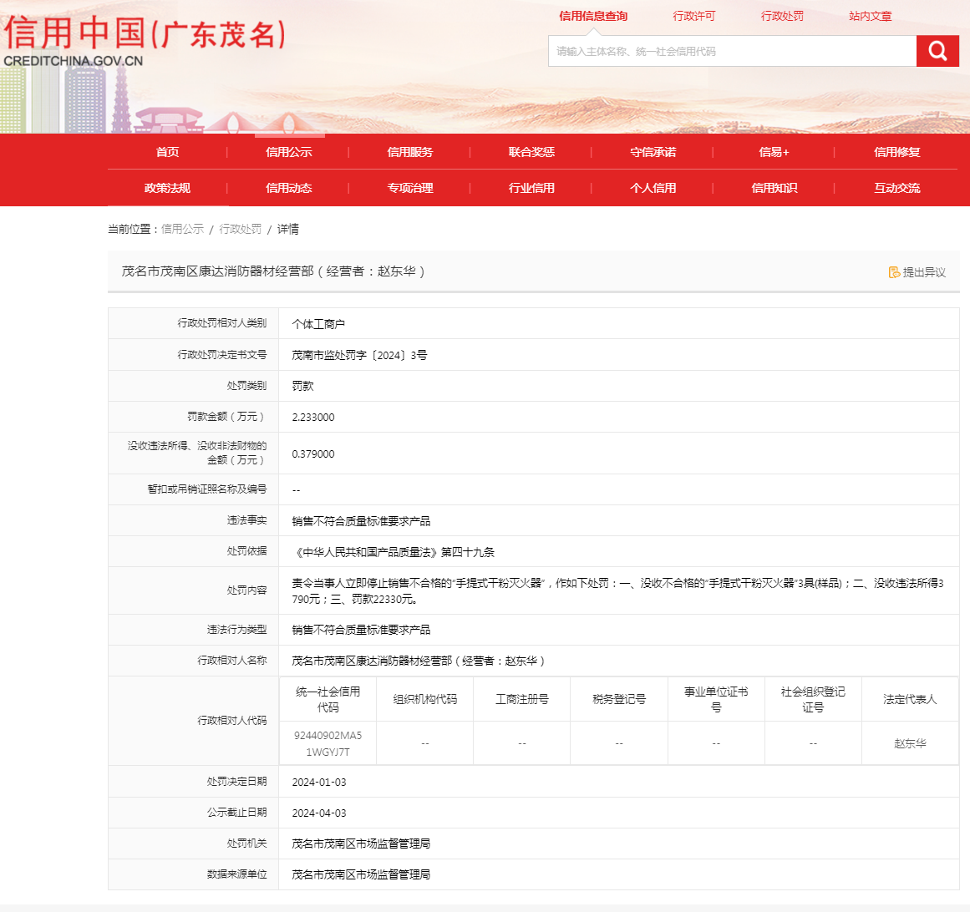970x912 pixels.
Task: Click the red search magnifier button
Action: coord(937,51)
